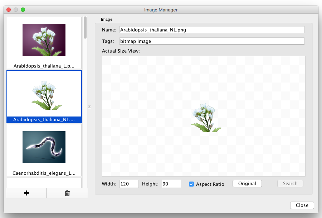Click the image list vertical scrollbar thumb
Screen dimensions: 322x218
pyautogui.click(x=85, y=28)
